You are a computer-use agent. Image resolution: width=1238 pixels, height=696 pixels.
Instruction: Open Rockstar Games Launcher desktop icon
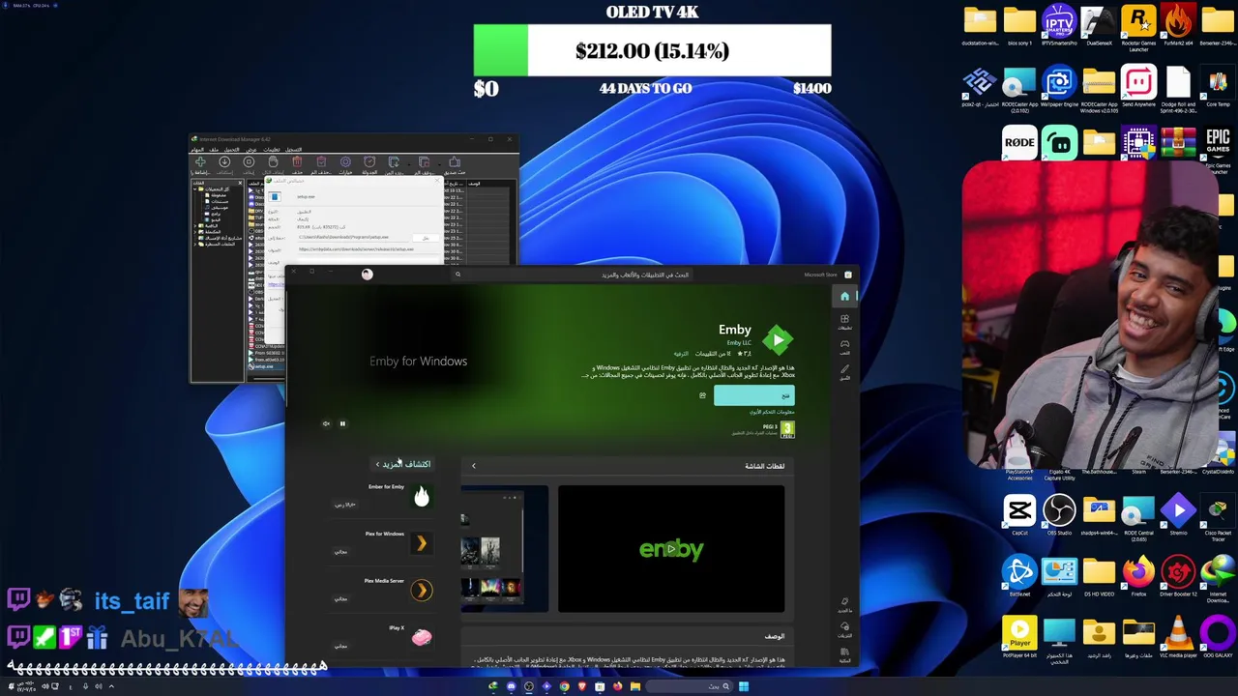pyautogui.click(x=1138, y=27)
